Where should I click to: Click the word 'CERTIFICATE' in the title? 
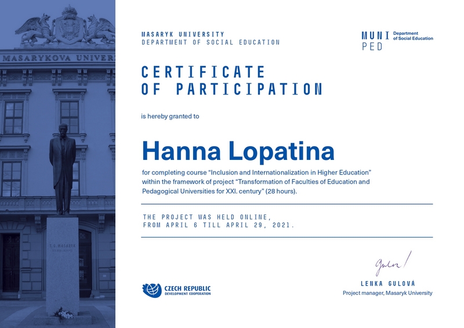[x=204, y=72]
